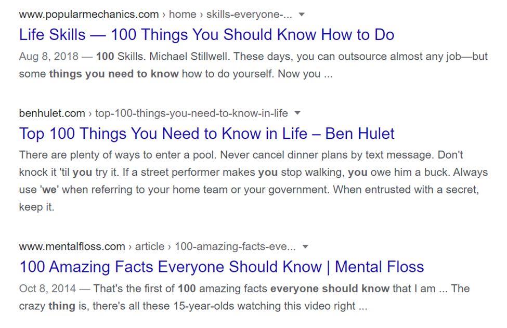Click the "top-100-things-you-need-to-know-in-life" breadcrumb
Screen dimensions: 507x328
click(x=191, y=113)
